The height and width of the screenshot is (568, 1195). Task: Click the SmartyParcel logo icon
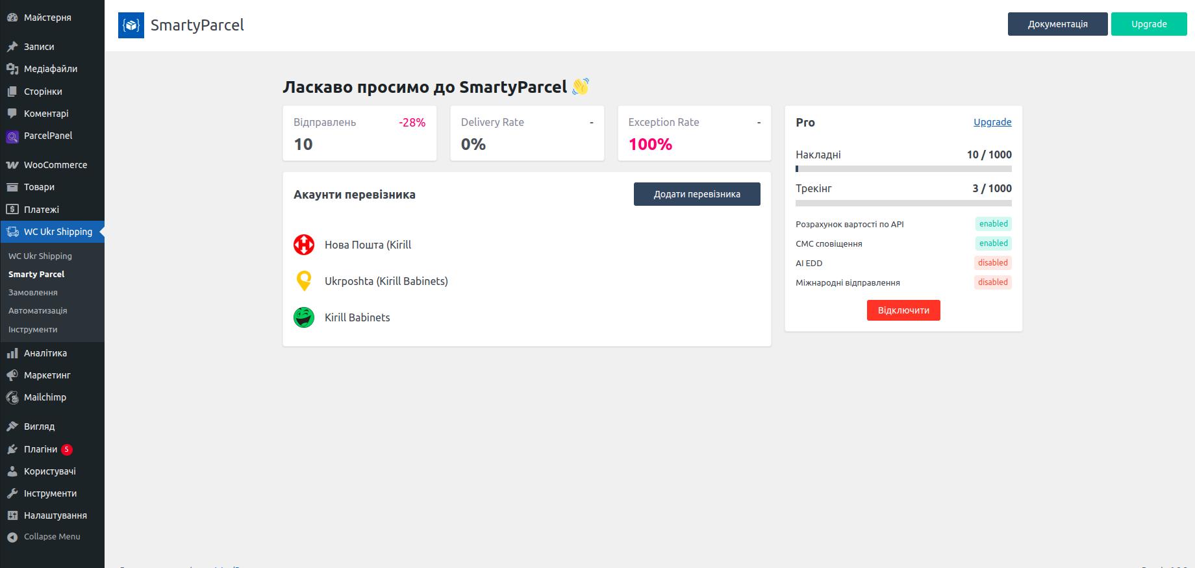[x=131, y=25]
